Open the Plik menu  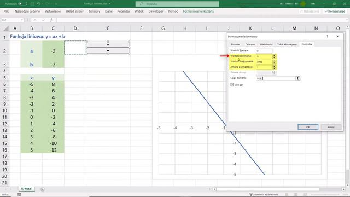(6, 11)
